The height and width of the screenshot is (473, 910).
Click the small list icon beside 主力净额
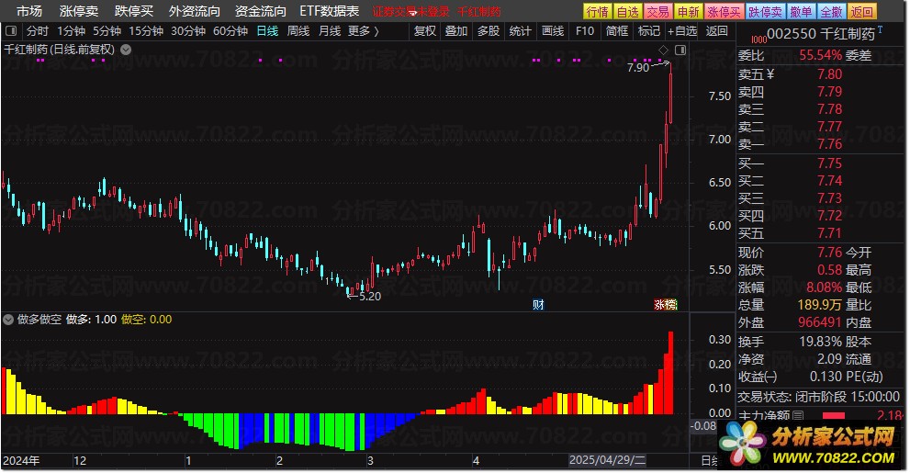click(x=798, y=415)
